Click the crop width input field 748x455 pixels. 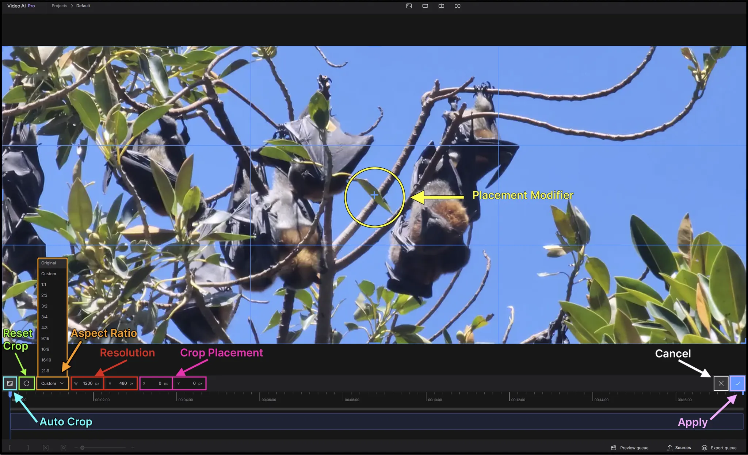(88, 383)
